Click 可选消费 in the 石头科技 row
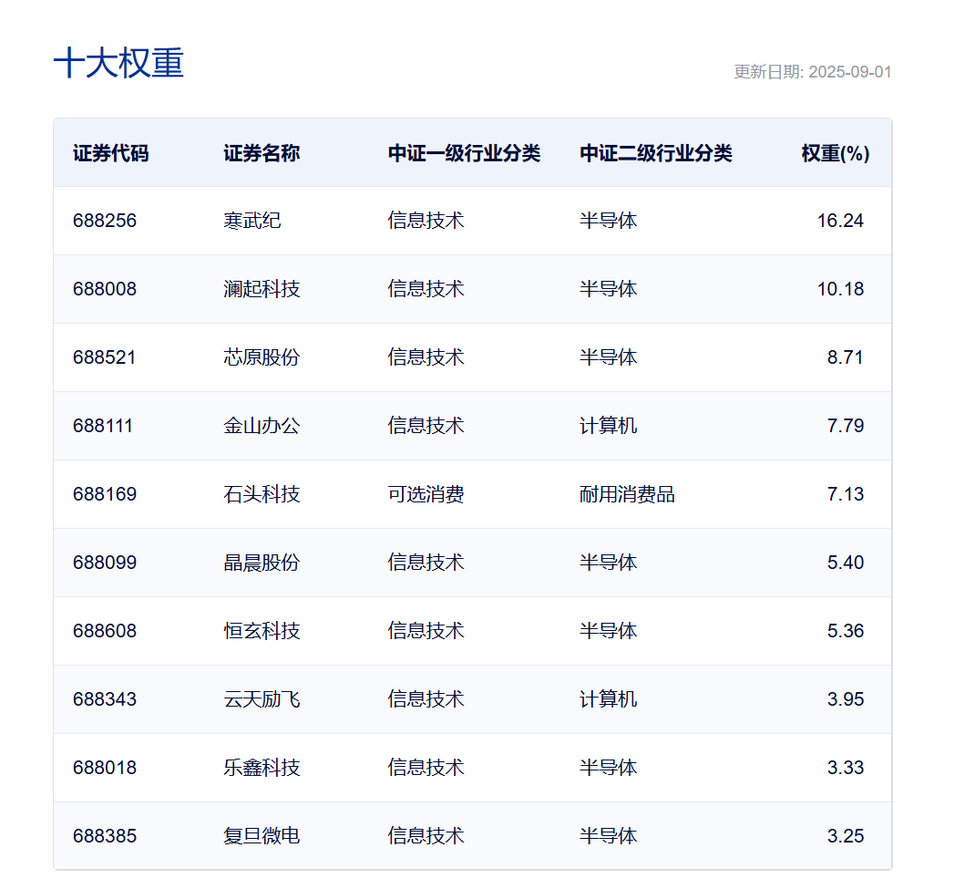 point(426,494)
